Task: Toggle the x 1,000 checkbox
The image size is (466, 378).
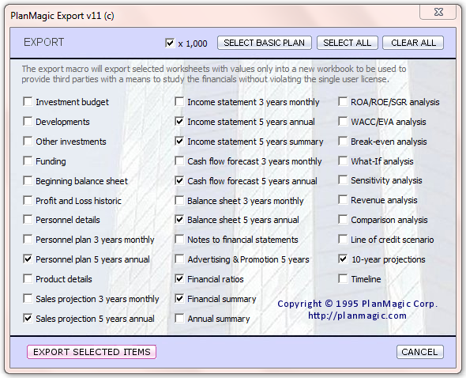Action: 170,43
